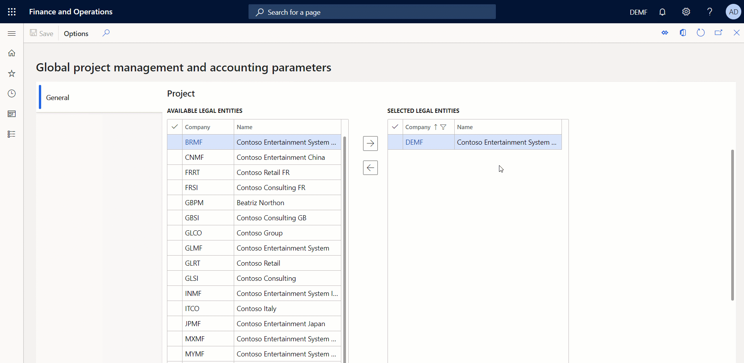The image size is (744, 363).
Task: Open Modules list icon in sidebar
Action: 12,134
